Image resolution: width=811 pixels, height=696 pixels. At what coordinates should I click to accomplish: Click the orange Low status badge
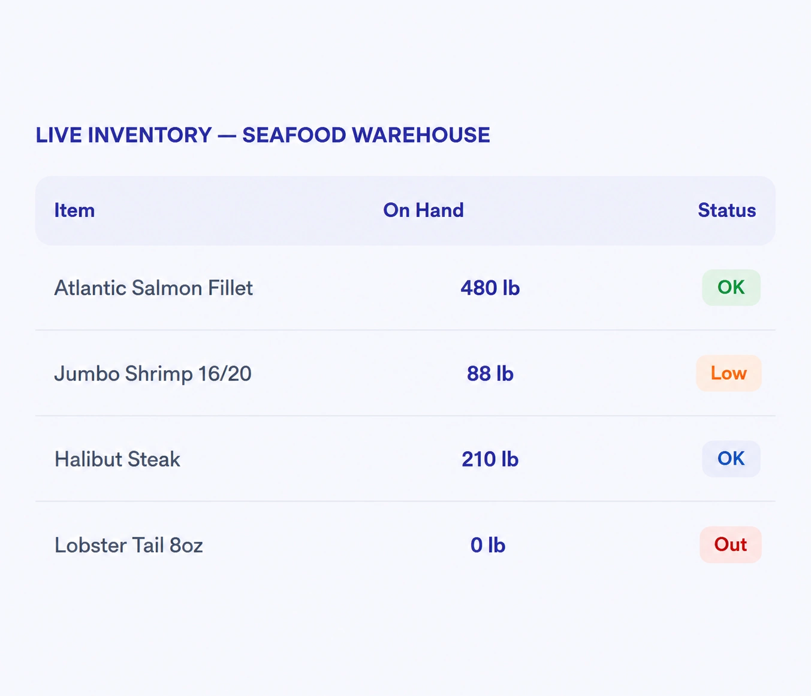[x=729, y=373]
